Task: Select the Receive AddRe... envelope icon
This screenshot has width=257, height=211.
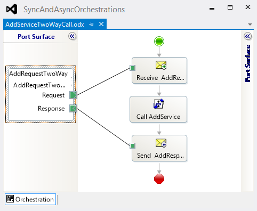Action: [161, 65]
